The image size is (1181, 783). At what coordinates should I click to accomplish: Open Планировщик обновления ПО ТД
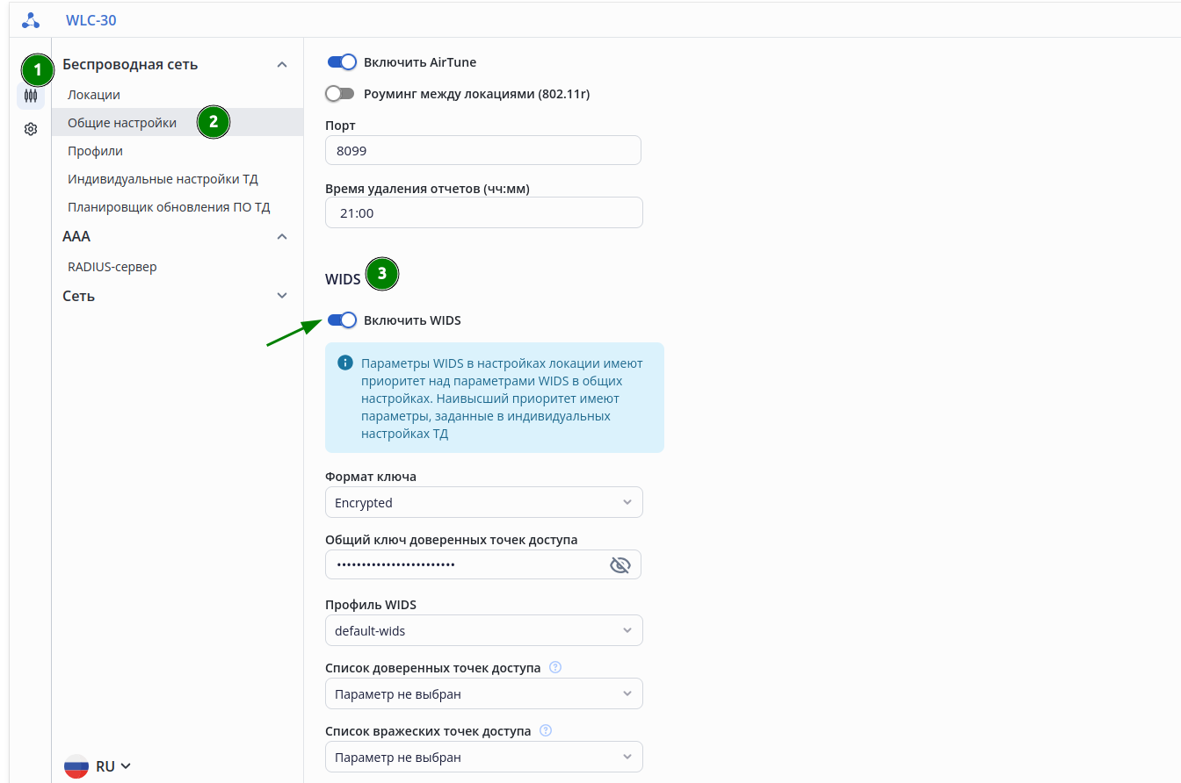point(169,207)
